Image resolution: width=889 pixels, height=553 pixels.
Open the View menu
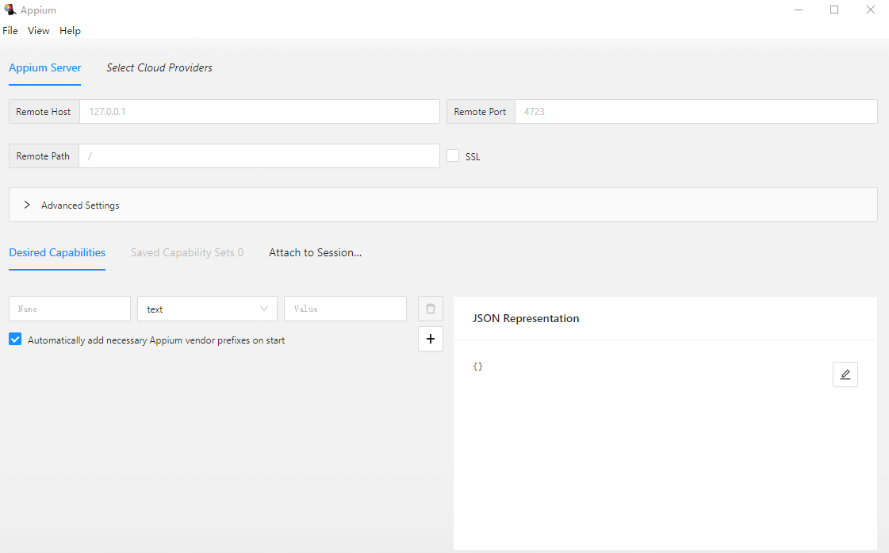[x=38, y=31]
